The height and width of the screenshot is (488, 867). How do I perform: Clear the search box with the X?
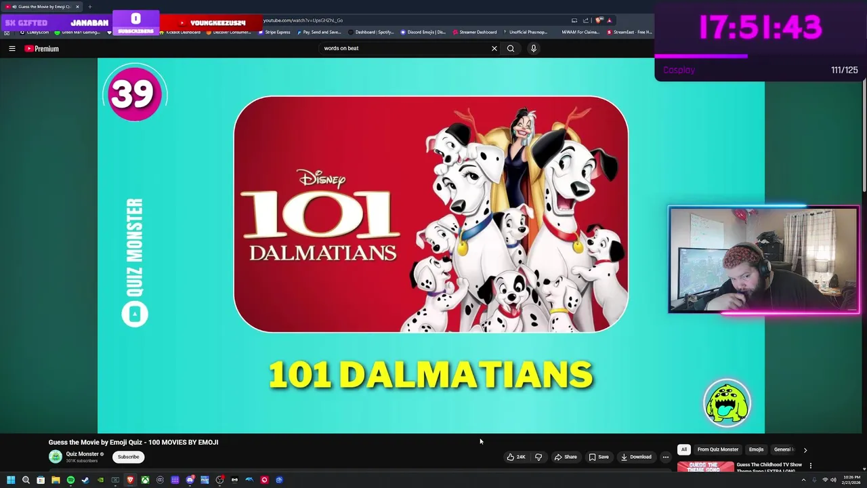pos(494,48)
